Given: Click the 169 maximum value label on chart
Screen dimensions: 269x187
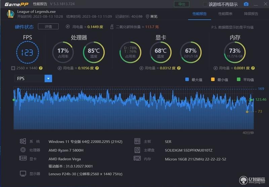Looking at the screenshot, I should 261,89.
